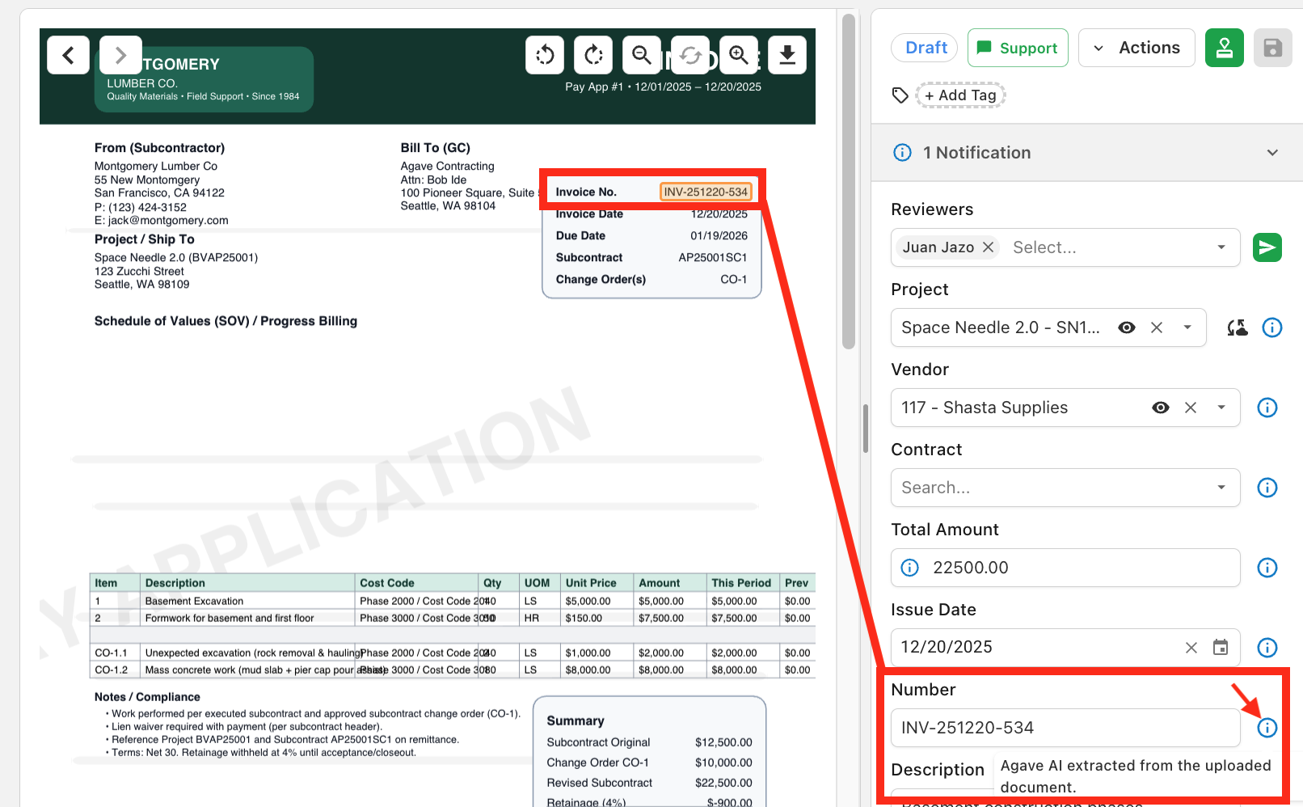Click 'Formwork for basement and first floor'

click(x=230, y=618)
